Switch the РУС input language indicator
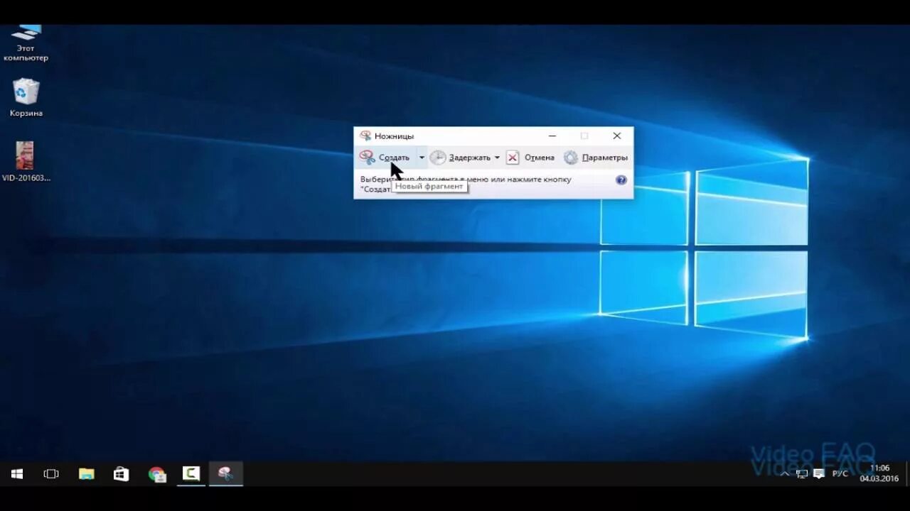 (840, 473)
